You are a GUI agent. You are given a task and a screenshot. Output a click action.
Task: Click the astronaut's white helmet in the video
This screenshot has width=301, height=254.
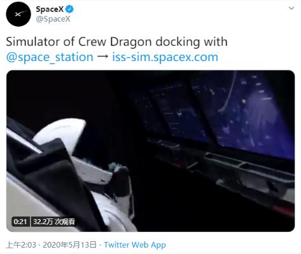[x=60, y=135]
